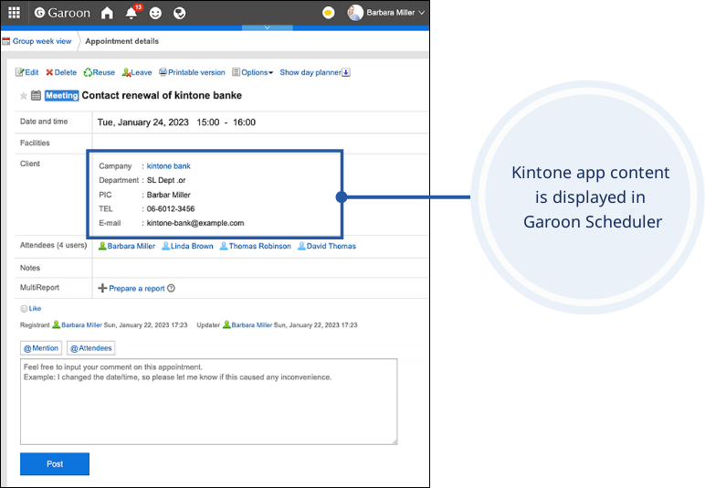This screenshot has width=705, height=488.
Task: Leave this appointment
Action: (137, 72)
